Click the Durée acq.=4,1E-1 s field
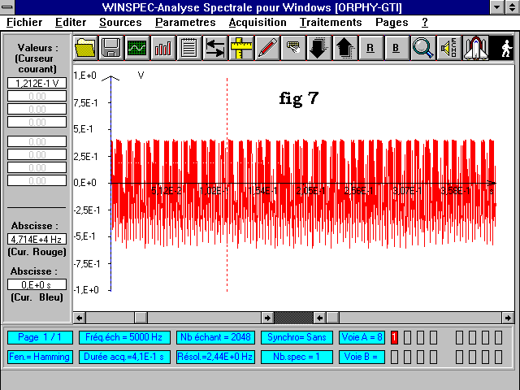The height and width of the screenshot is (390, 520). pos(124,357)
